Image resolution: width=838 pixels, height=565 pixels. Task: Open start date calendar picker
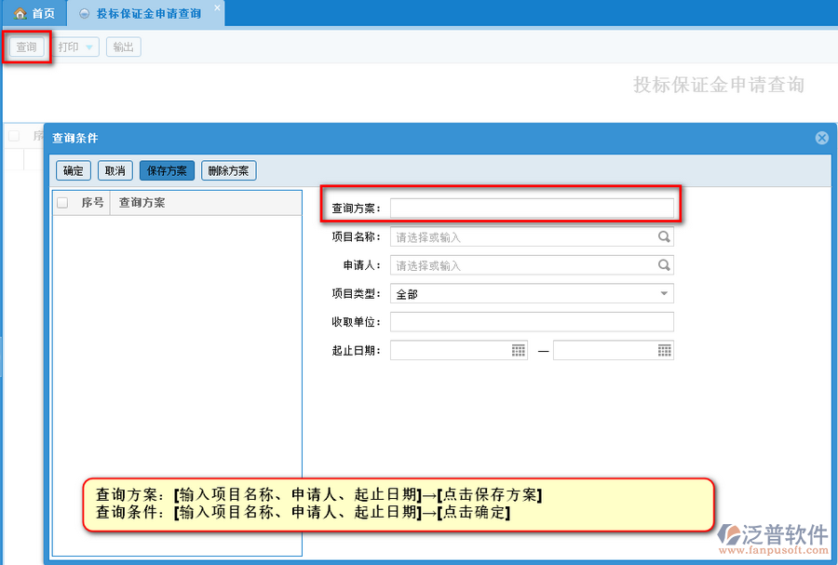(x=519, y=350)
